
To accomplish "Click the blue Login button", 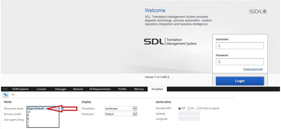I will (240, 81).
